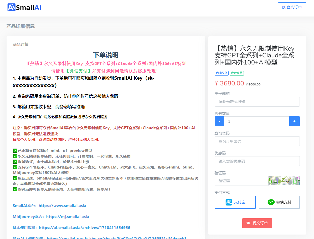Click document icon in 查询订单 button

tap(284, 7)
